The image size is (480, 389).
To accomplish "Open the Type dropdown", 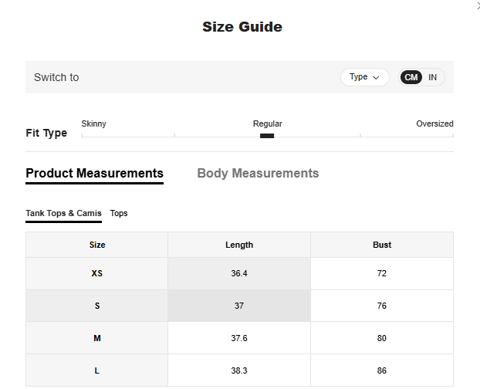I will point(364,77).
